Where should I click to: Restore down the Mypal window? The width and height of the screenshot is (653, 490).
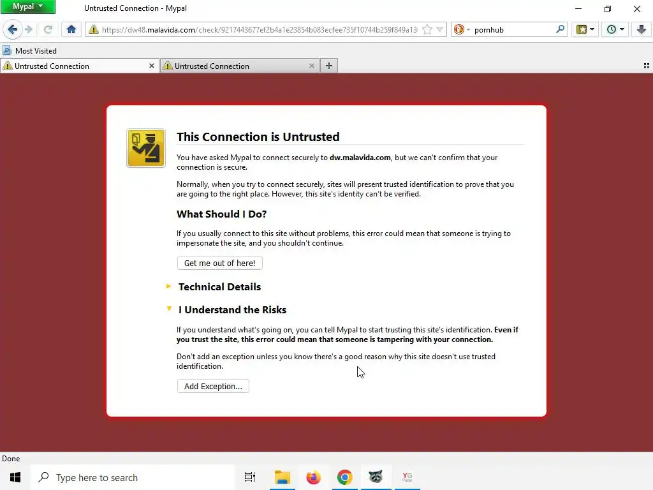click(x=608, y=8)
